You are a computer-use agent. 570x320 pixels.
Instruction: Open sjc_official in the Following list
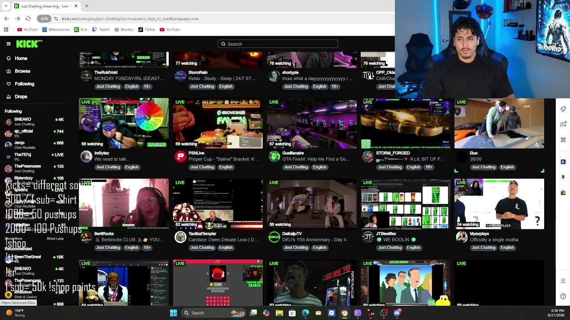(x=34, y=132)
